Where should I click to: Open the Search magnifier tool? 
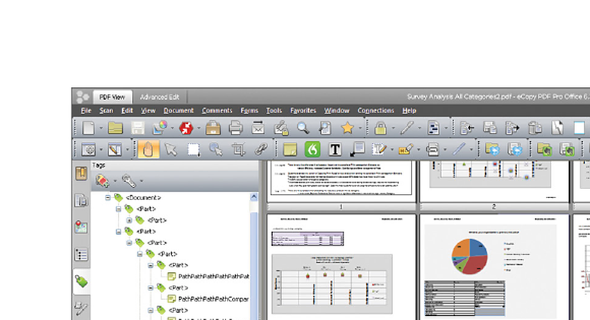coord(303,127)
